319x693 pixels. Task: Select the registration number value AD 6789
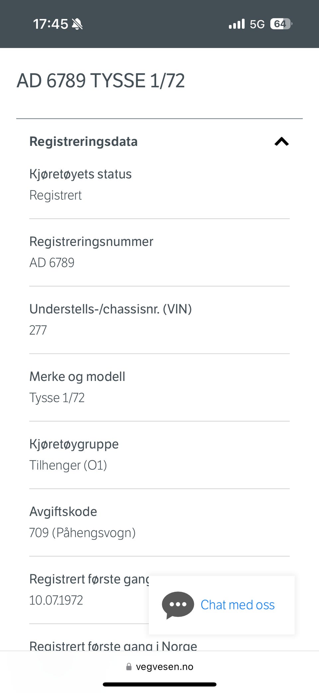click(52, 263)
